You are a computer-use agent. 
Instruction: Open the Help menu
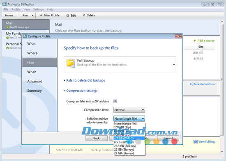tap(50, 9)
